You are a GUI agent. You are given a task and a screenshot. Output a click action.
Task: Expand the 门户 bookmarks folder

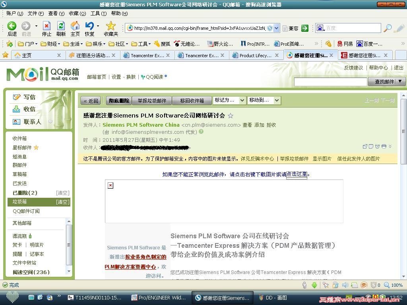(x=27, y=44)
